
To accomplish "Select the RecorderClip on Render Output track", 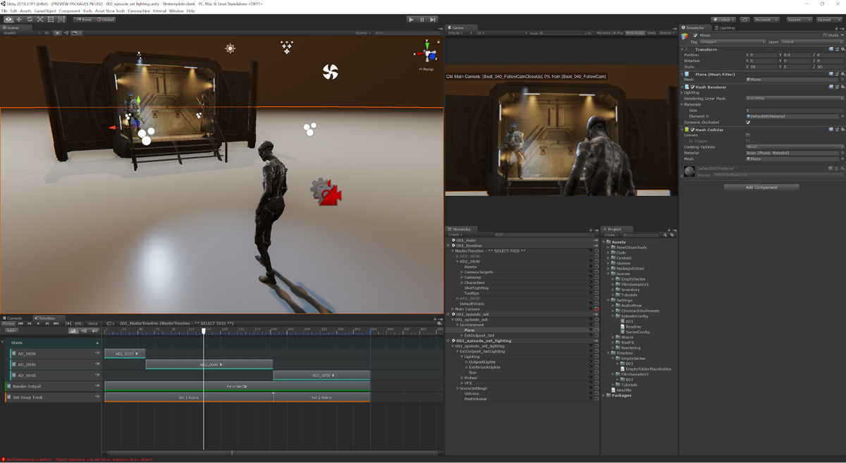I will (237, 386).
